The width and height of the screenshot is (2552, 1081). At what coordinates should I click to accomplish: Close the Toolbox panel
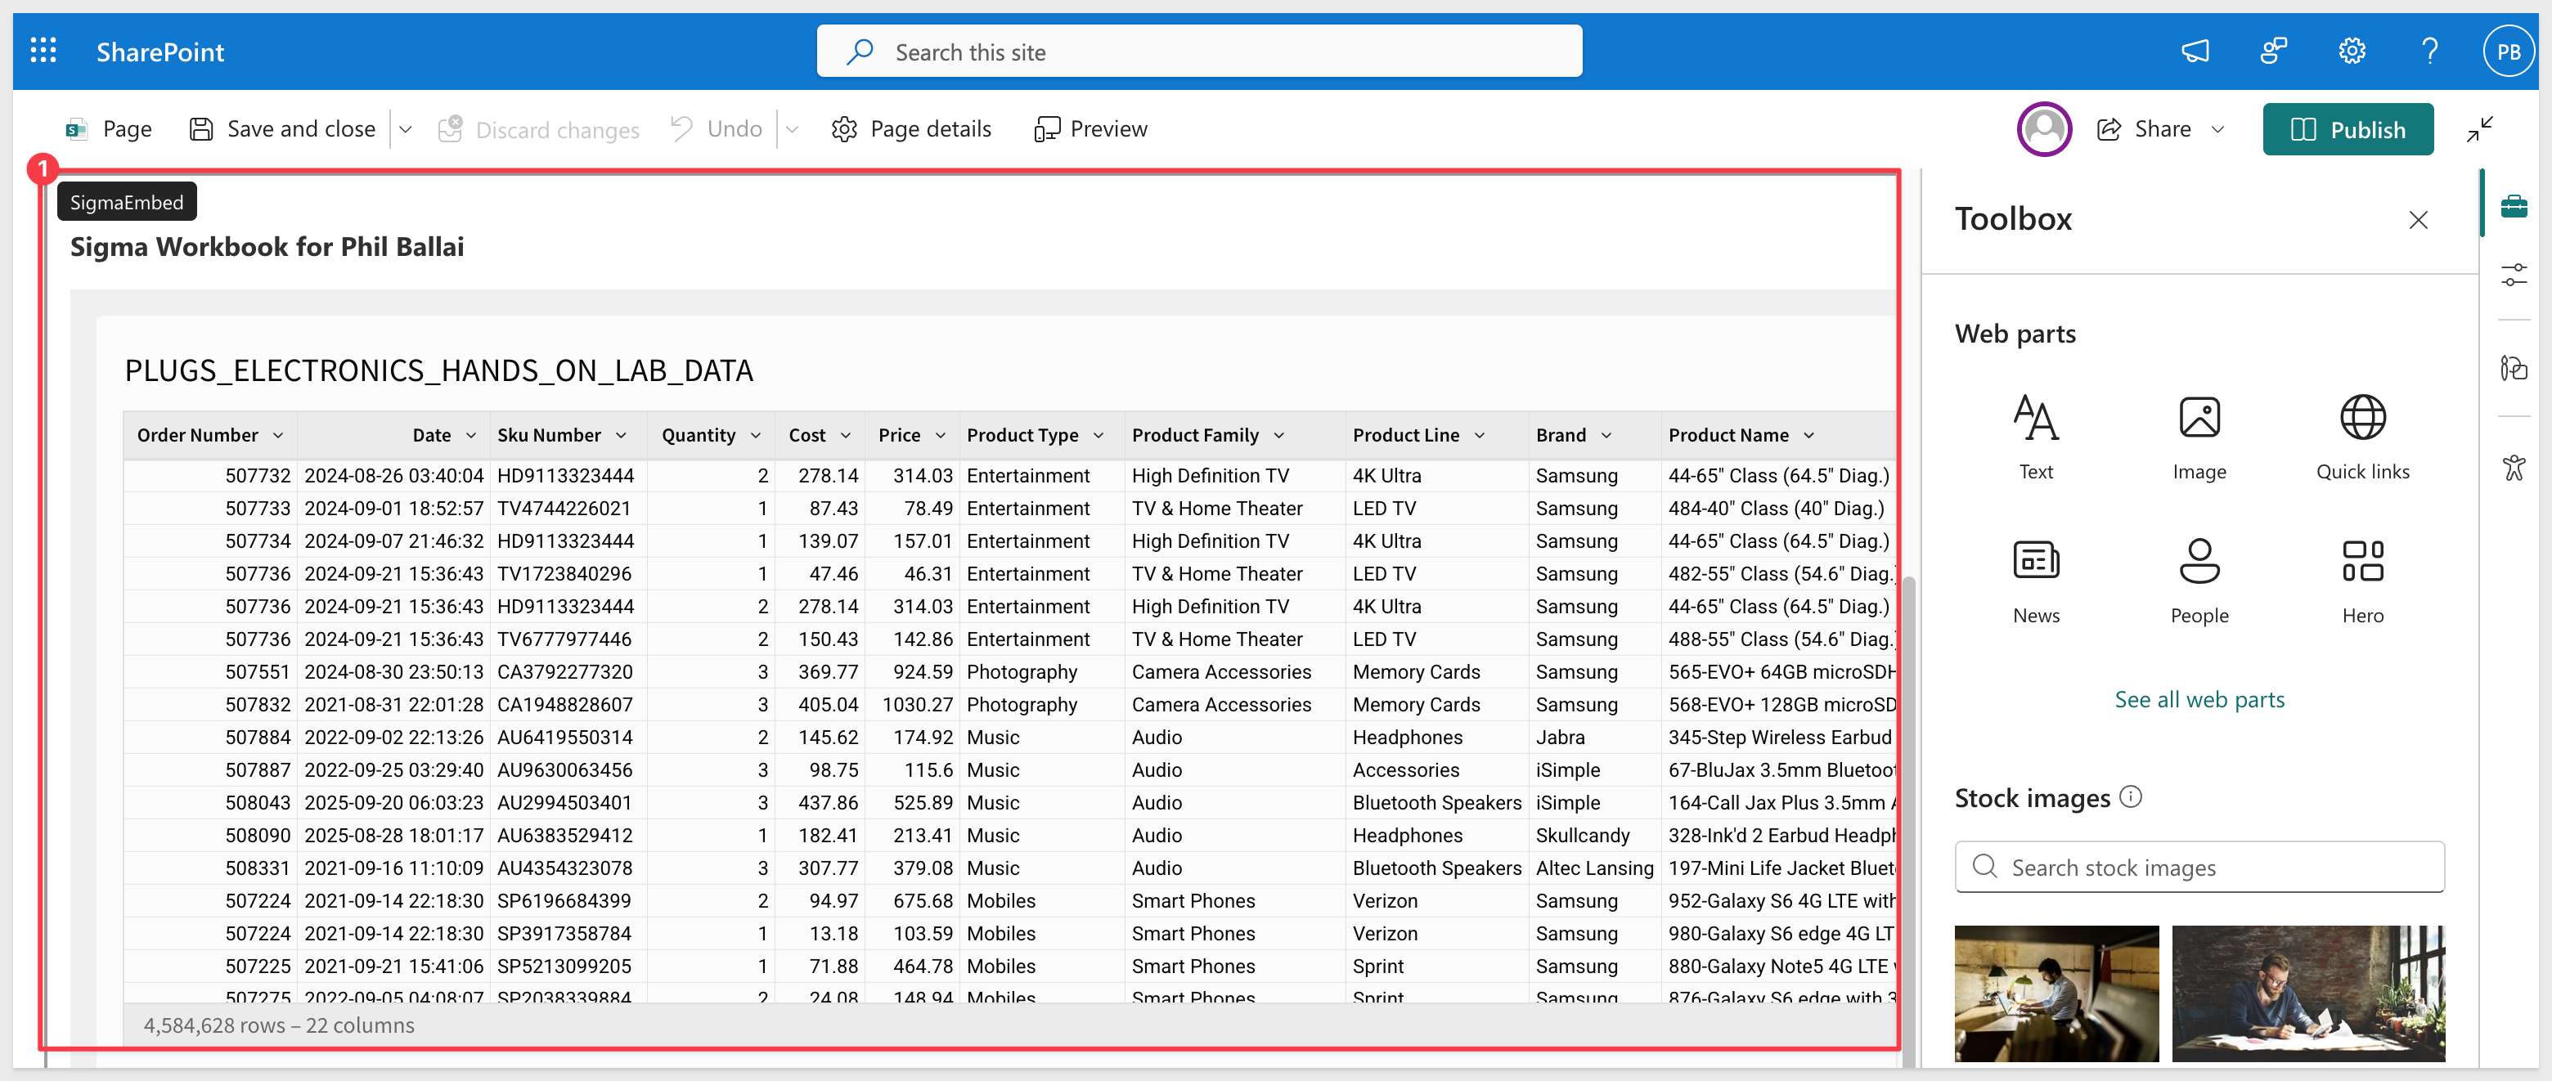(2418, 220)
